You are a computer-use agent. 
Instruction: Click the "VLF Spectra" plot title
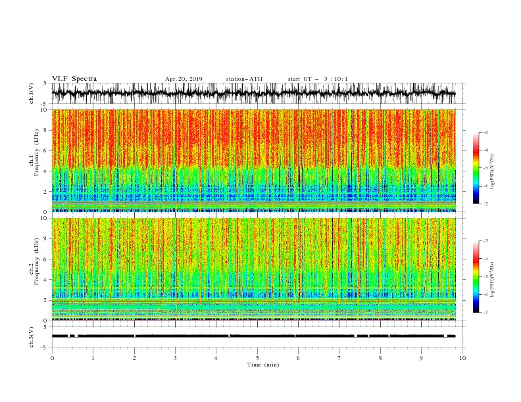click(x=74, y=79)
